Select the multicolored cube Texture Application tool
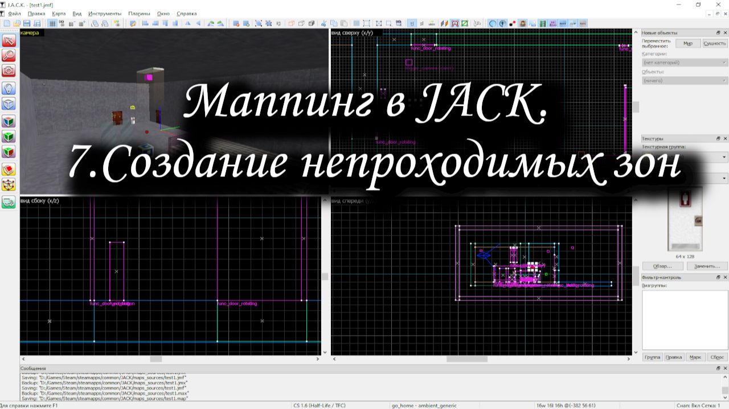The width and height of the screenshot is (729, 409). click(9, 121)
